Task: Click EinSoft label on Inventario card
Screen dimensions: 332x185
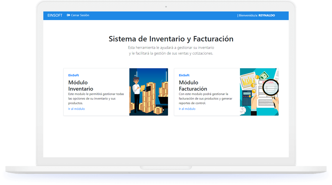Action: [x=73, y=75]
